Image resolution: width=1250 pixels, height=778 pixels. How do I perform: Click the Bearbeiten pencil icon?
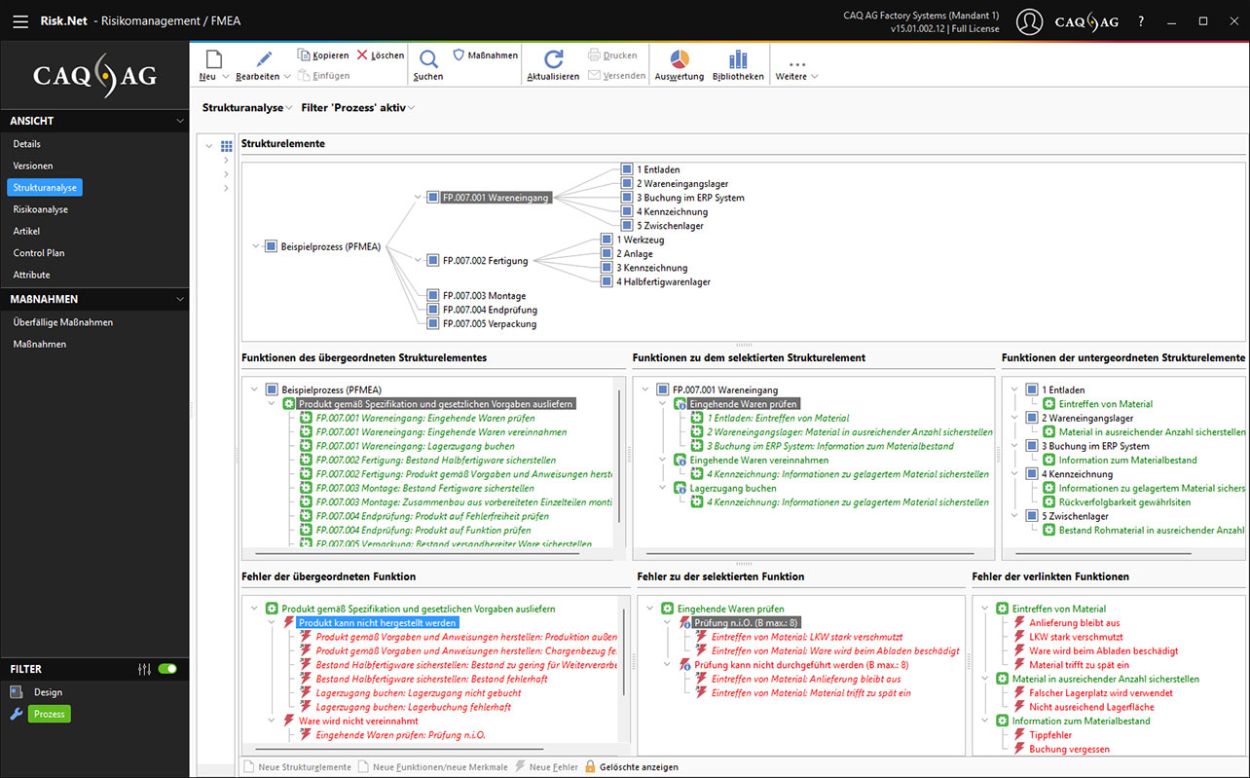(x=263, y=58)
